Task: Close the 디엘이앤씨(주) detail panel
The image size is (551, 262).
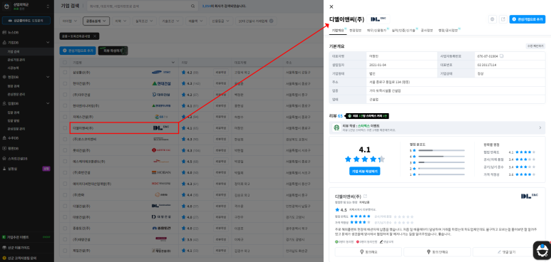Action: coord(331,6)
